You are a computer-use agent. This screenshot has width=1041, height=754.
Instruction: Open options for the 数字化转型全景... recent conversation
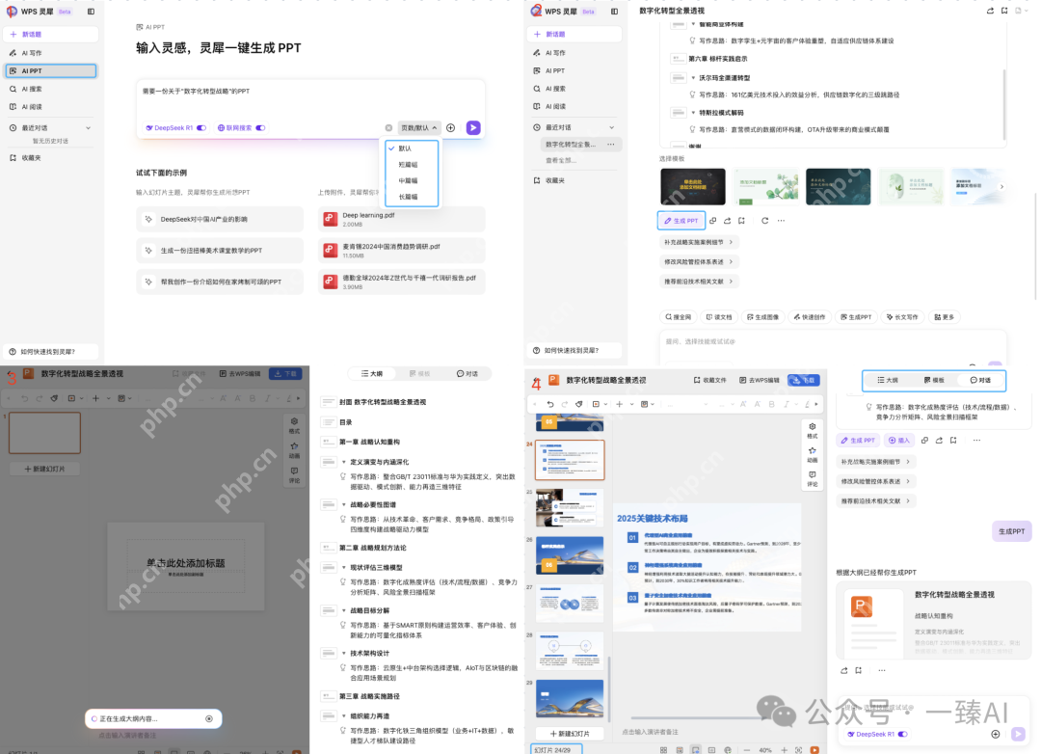(611, 145)
